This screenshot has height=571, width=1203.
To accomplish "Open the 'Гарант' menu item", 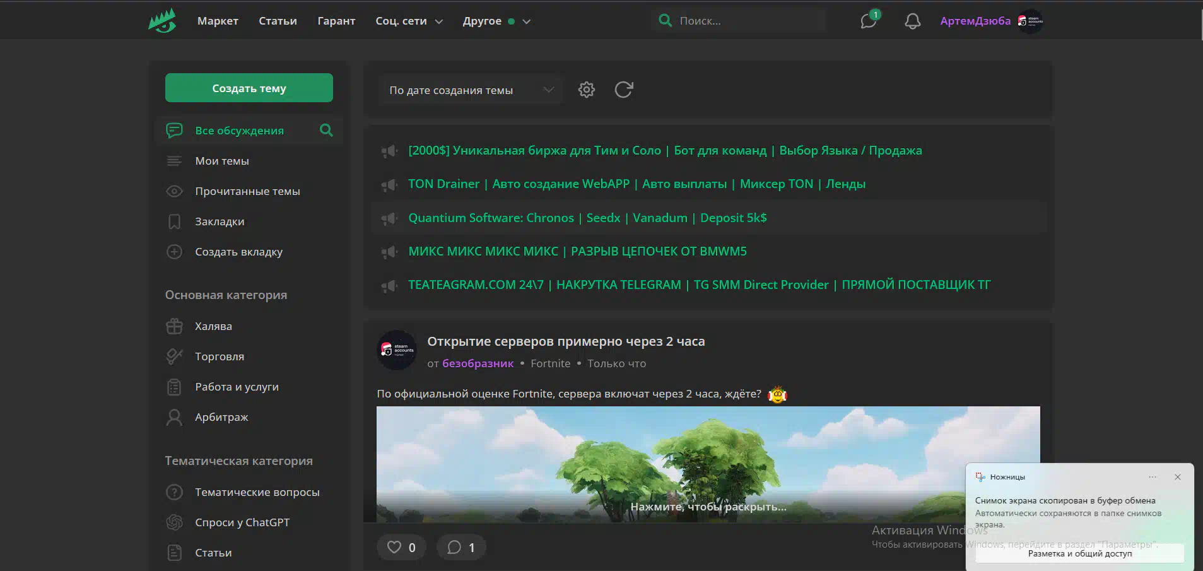I will (336, 21).
